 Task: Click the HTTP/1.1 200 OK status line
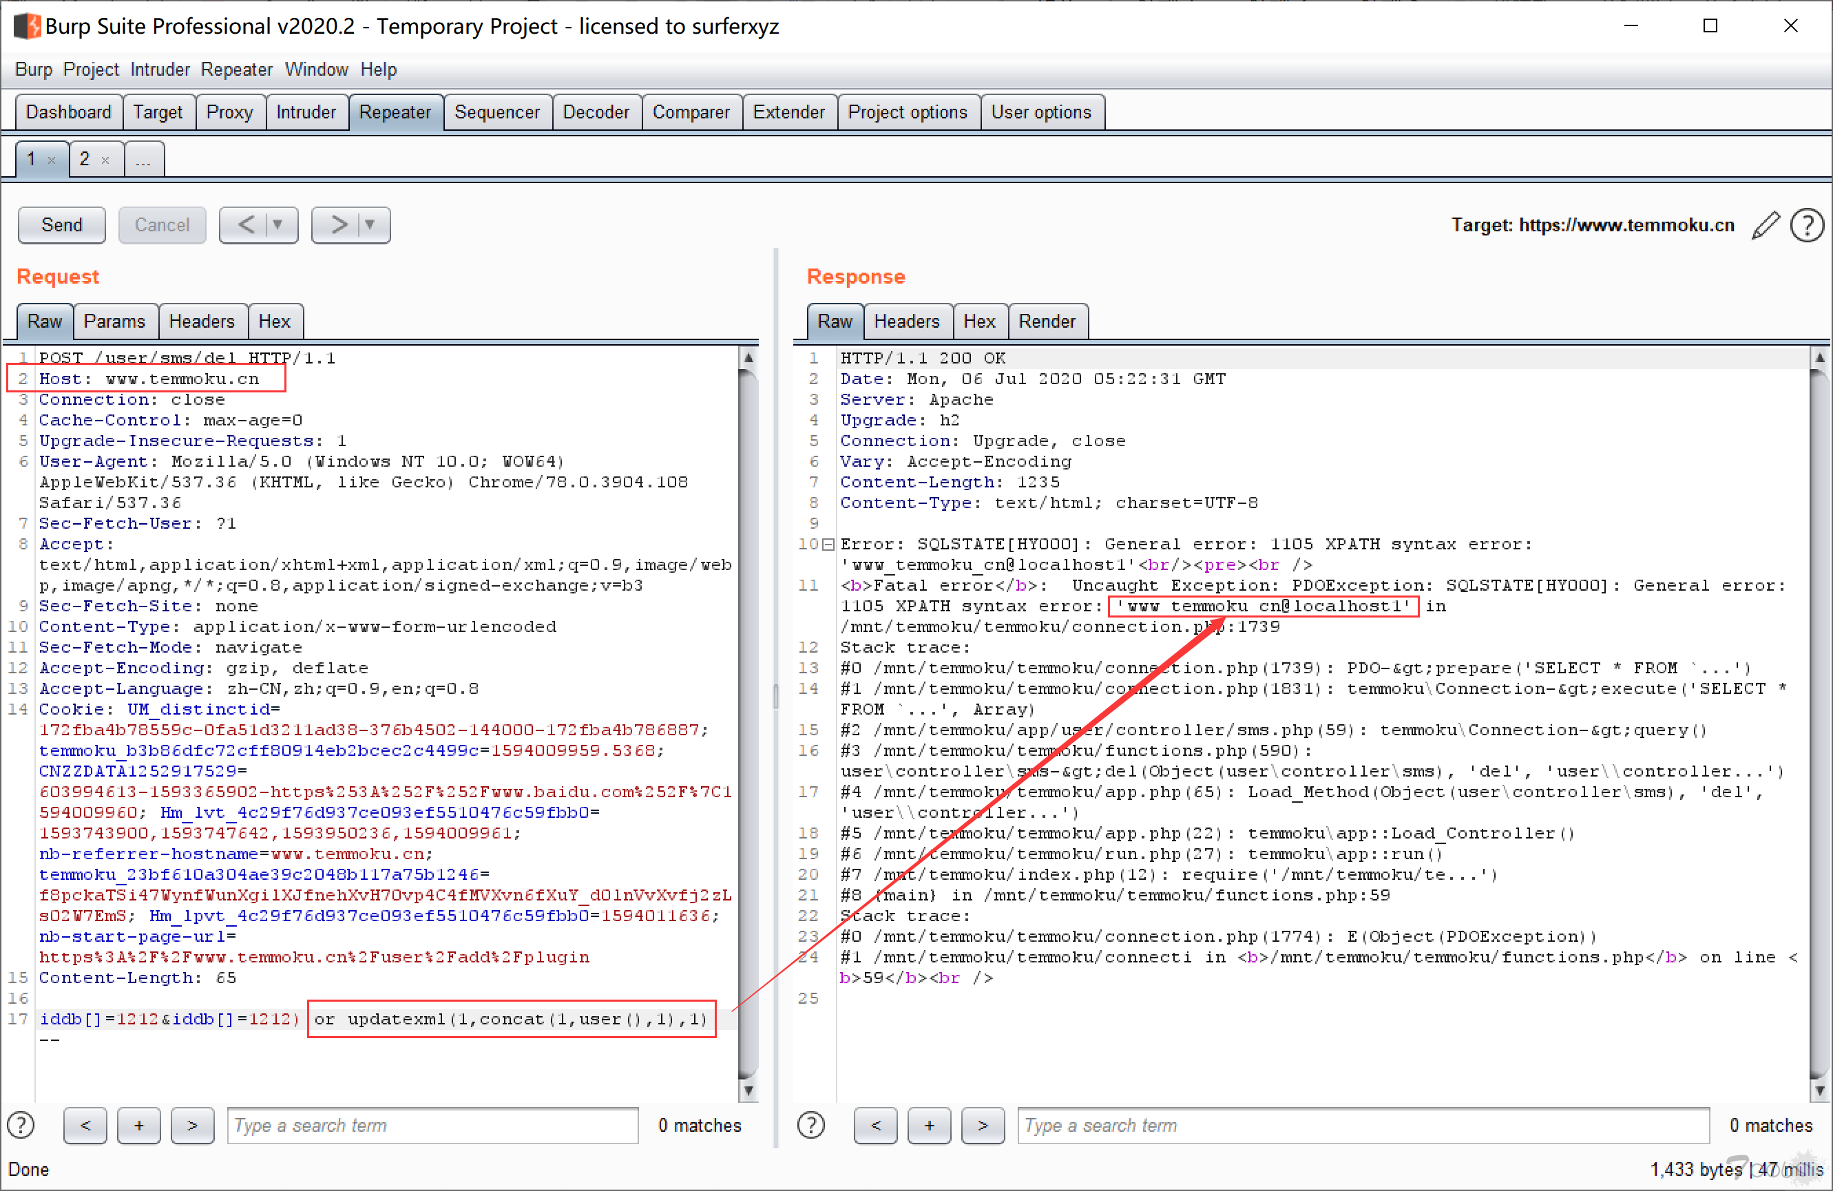[x=923, y=358]
